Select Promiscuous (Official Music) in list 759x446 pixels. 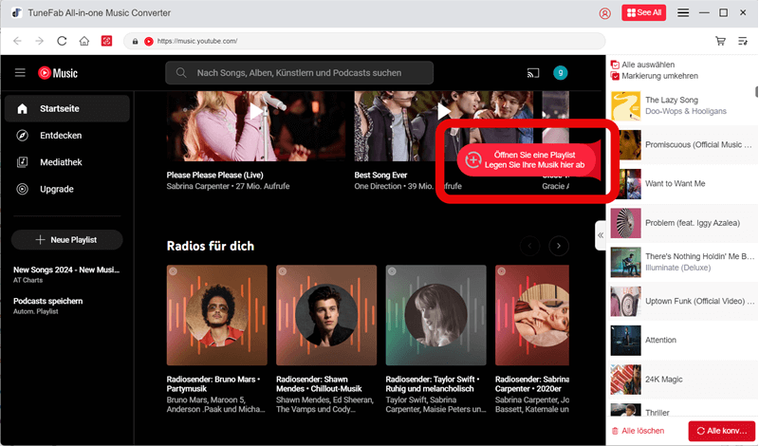[x=682, y=145]
